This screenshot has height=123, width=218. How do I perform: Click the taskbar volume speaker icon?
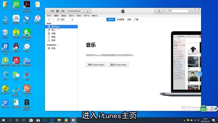coord(198,120)
